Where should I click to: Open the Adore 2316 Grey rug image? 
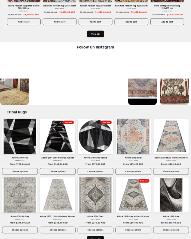pos(171,195)
